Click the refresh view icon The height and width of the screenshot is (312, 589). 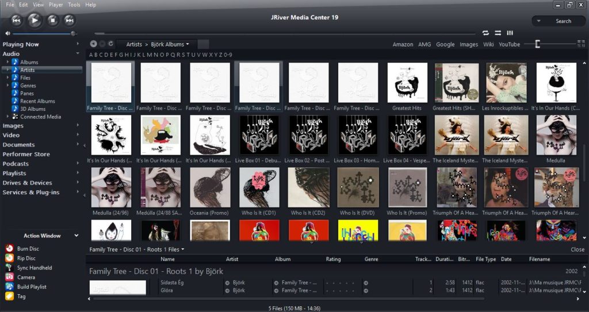click(111, 44)
